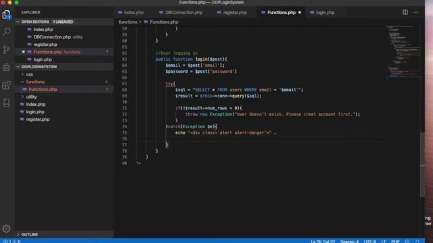This screenshot has width=433, height=243.
Task: Click the echo statement on line 75
Action: coord(180,132)
